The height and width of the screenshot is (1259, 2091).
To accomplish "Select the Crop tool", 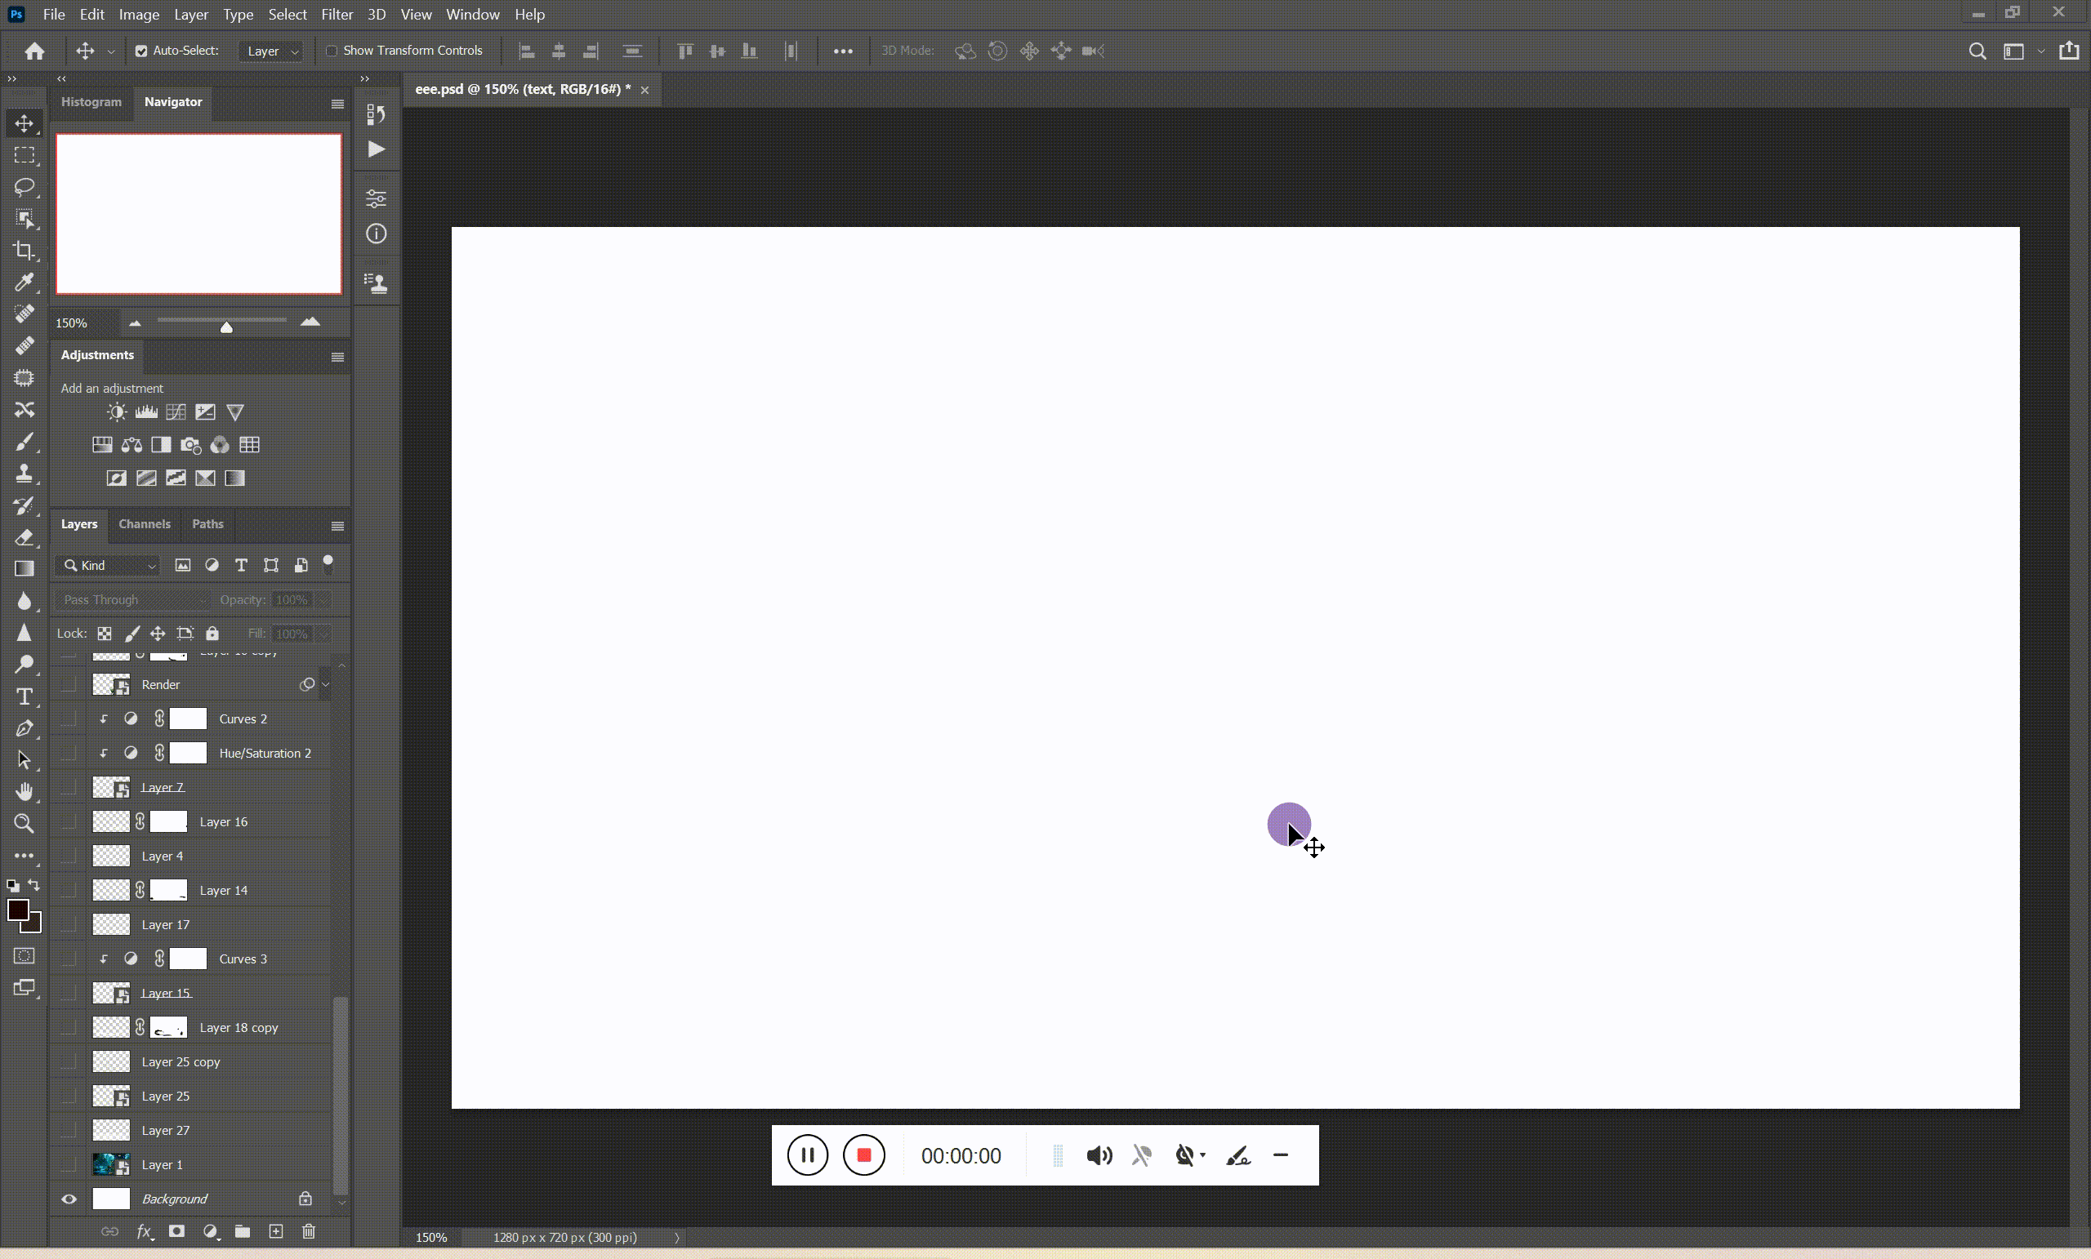I will 25,251.
